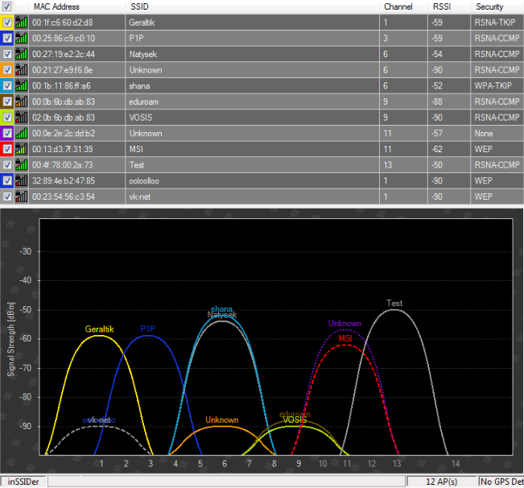The height and width of the screenshot is (488, 524).
Task: Click signal icon in 00:21:27:e9:f6:8e row
Action: coord(22,70)
